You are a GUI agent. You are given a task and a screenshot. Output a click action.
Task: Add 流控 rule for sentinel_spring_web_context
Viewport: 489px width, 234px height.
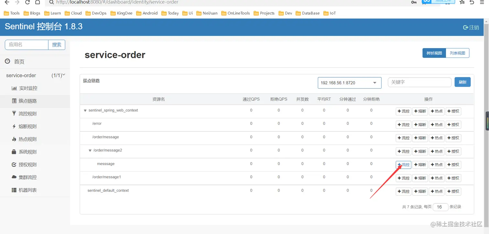(x=404, y=111)
